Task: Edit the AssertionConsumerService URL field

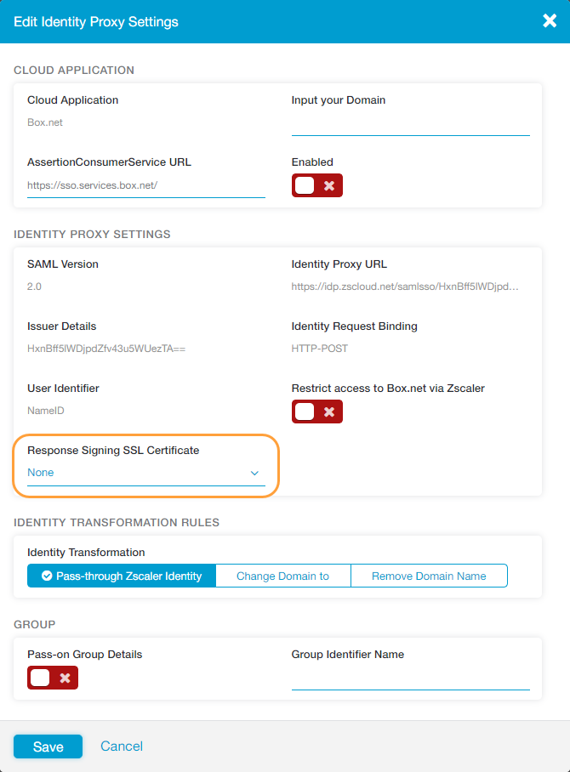Action: 145,185
